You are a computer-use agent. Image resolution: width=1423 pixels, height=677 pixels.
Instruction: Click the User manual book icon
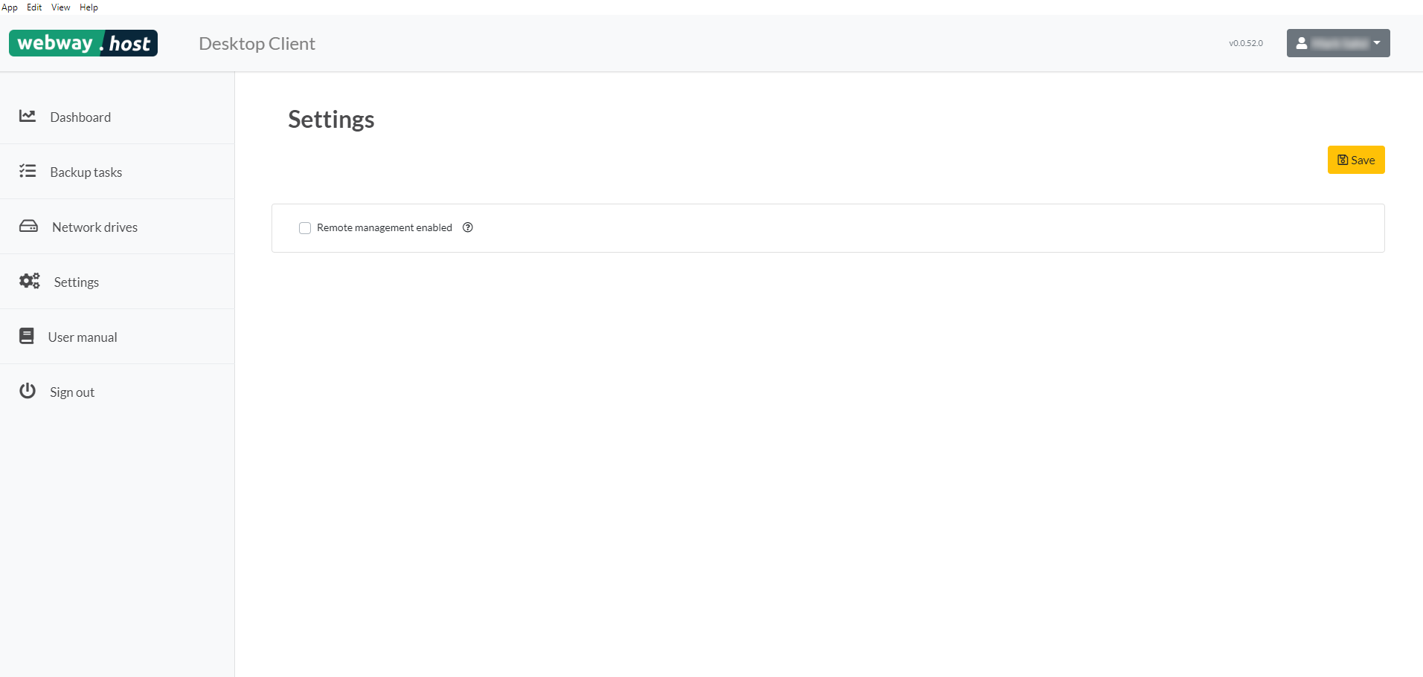pos(27,335)
